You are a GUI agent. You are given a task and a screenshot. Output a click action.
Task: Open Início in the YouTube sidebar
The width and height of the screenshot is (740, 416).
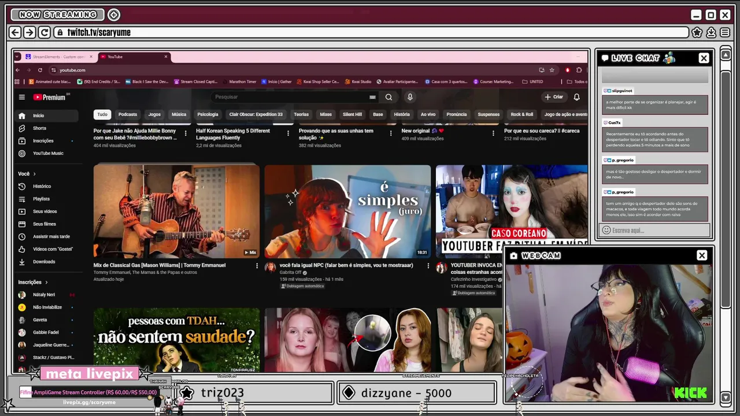[x=46, y=116]
